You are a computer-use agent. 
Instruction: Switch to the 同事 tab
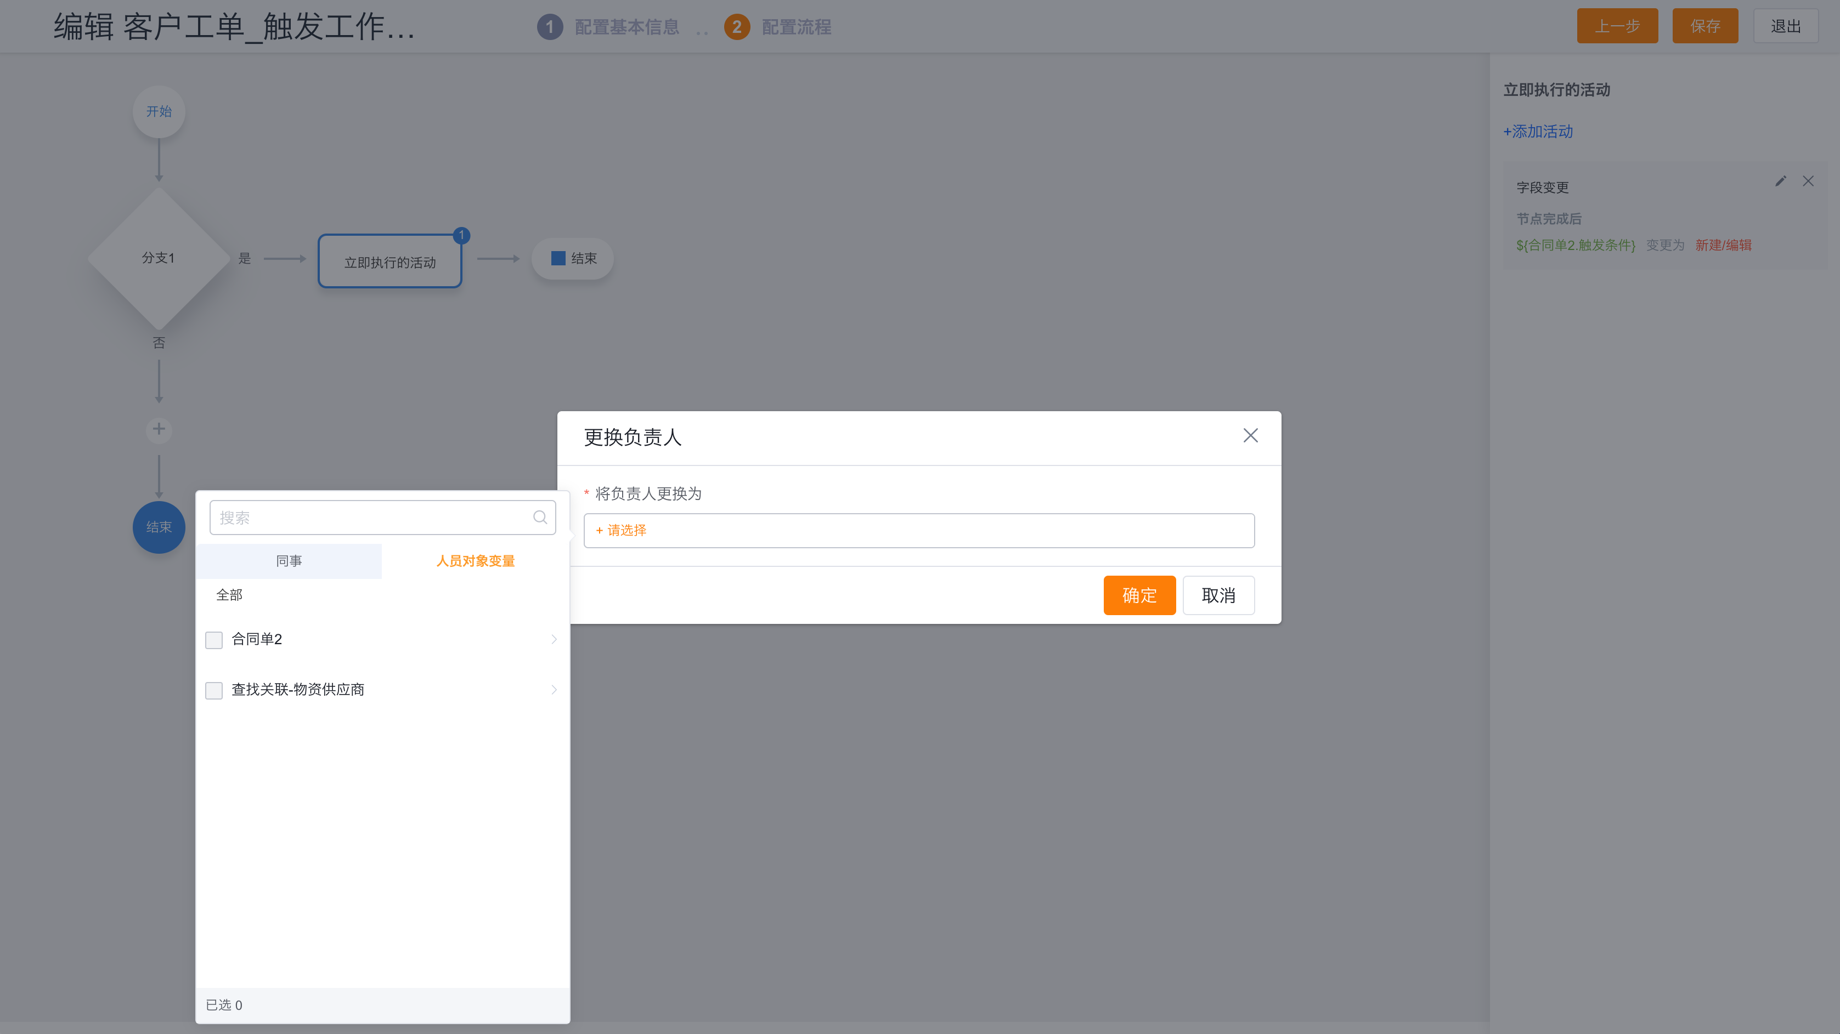click(x=289, y=561)
